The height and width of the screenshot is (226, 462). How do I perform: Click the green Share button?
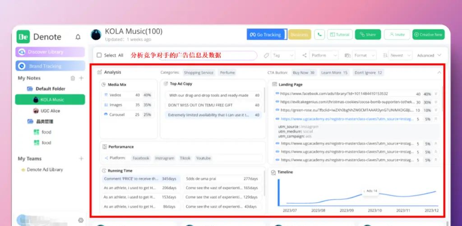pyautogui.click(x=368, y=34)
